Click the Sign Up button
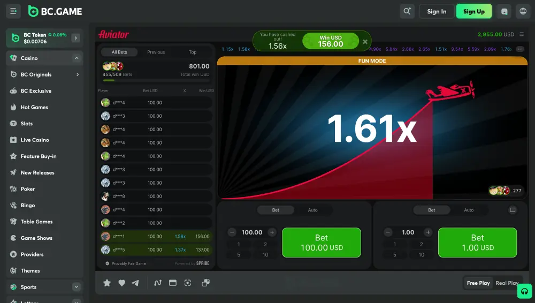Screen dimensions: 535x303 [473, 11]
